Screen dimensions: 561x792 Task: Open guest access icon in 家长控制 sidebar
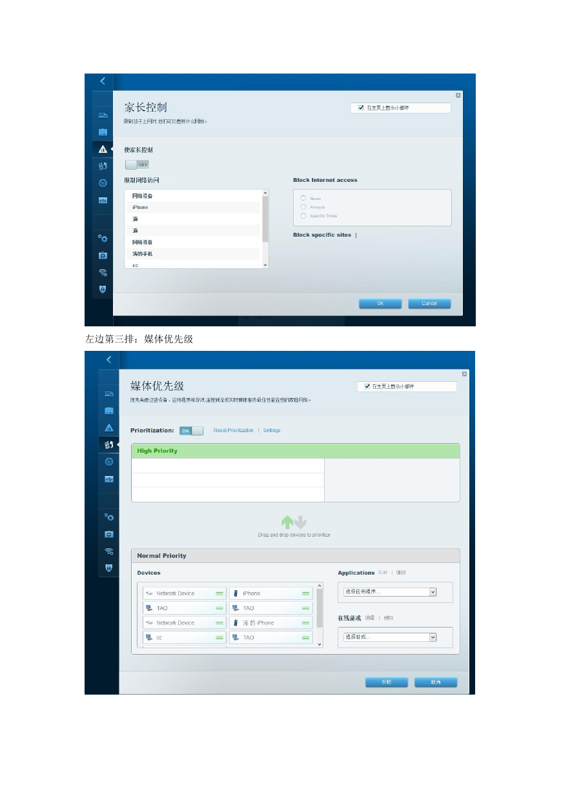coord(103,132)
